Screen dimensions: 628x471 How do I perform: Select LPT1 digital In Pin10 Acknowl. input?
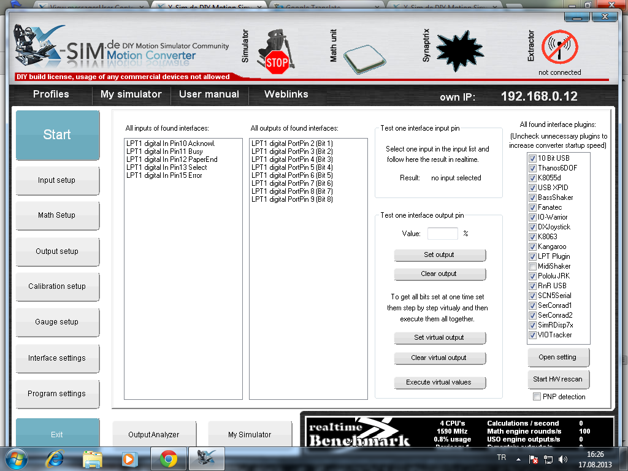pos(170,144)
